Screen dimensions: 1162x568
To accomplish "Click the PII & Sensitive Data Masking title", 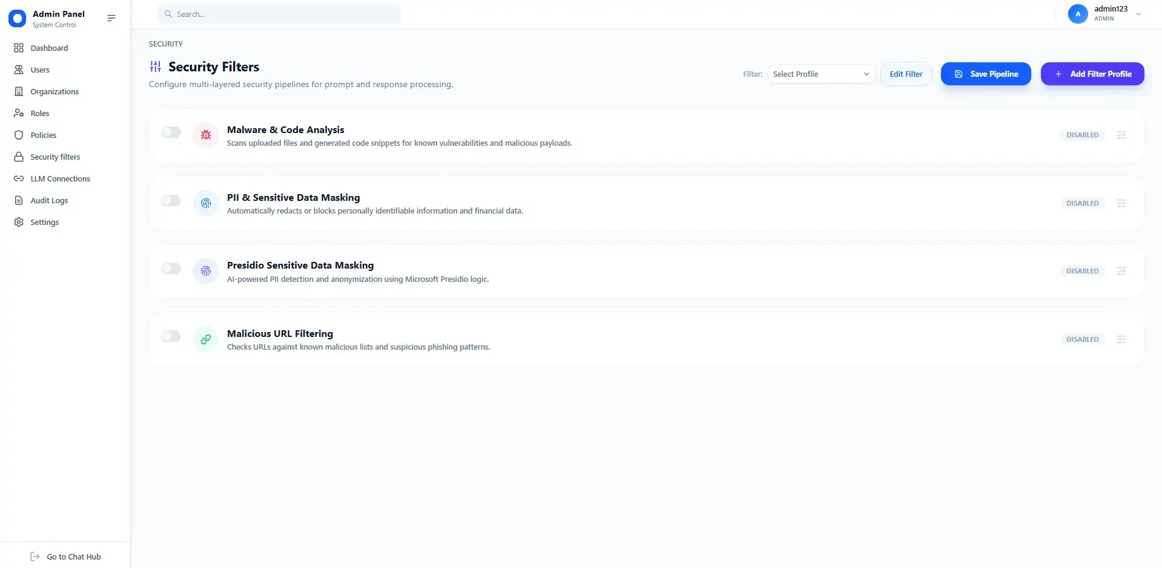I will click(293, 197).
